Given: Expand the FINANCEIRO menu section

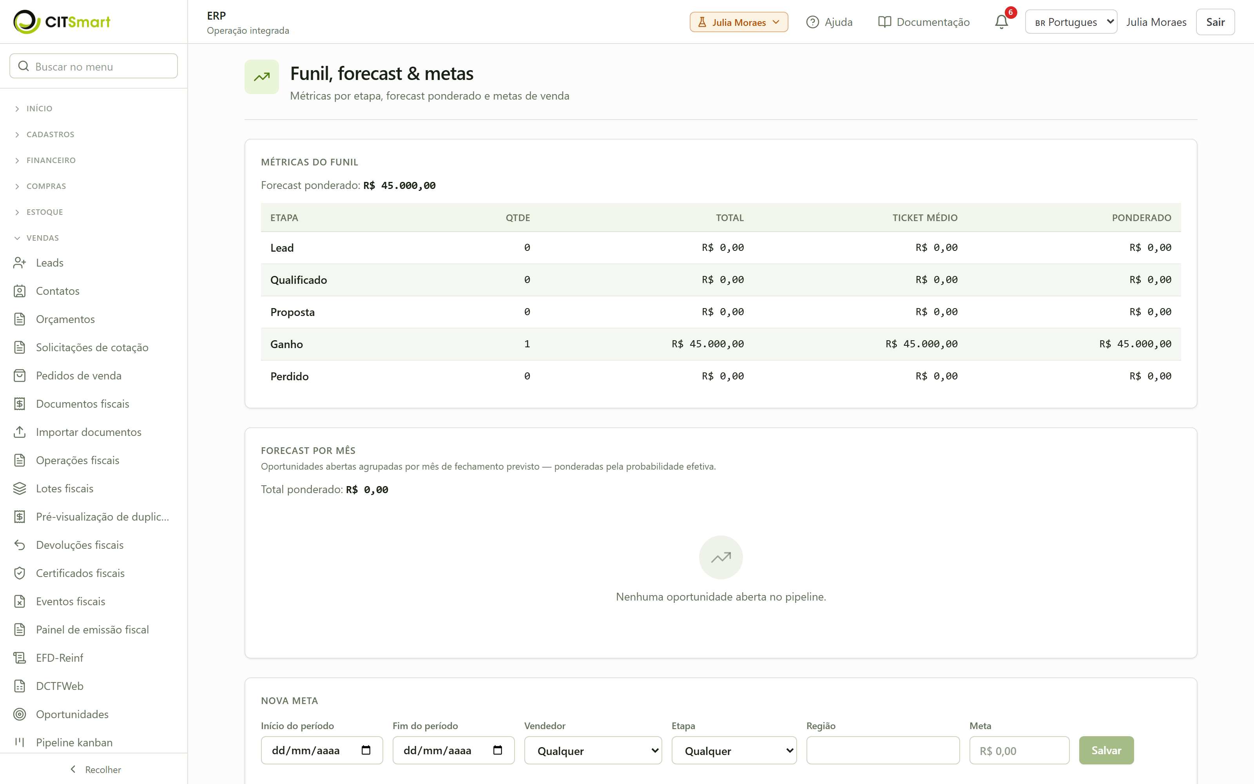Looking at the screenshot, I should point(45,160).
